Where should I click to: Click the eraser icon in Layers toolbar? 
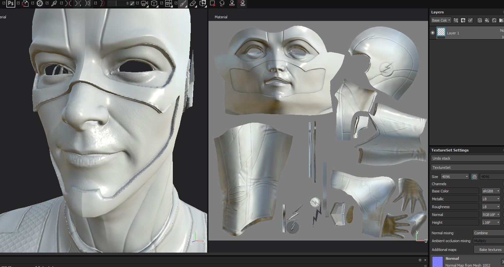pos(470,20)
